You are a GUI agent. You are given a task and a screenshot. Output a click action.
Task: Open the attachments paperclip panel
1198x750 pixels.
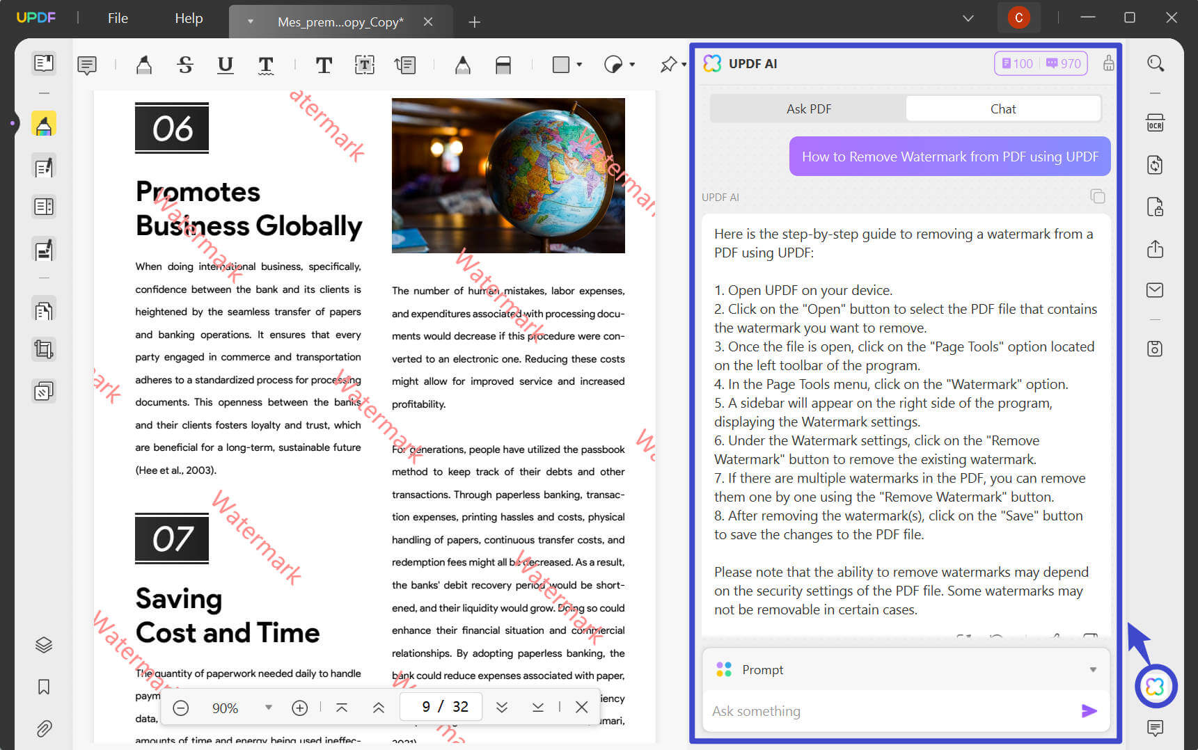tap(44, 728)
